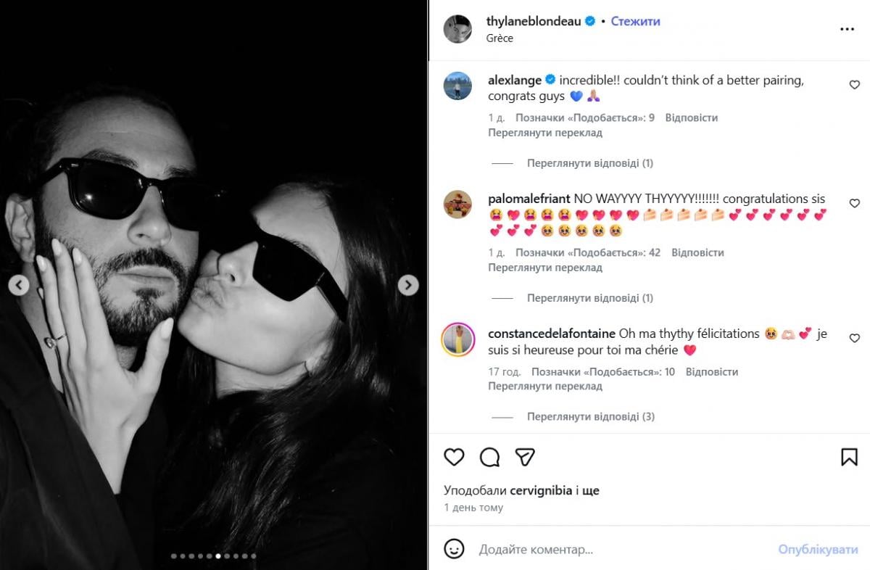Click the comment bubble icon
The height and width of the screenshot is (570, 870).
pos(490,457)
